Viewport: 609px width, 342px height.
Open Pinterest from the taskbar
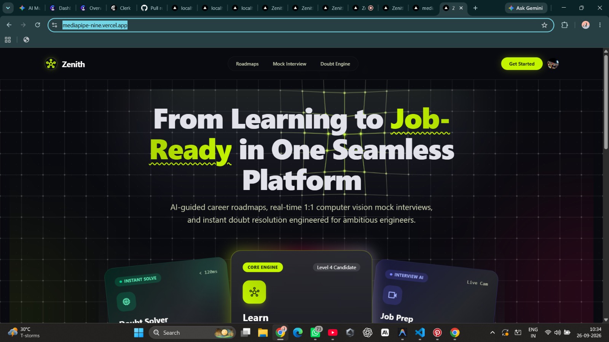coord(437,333)
